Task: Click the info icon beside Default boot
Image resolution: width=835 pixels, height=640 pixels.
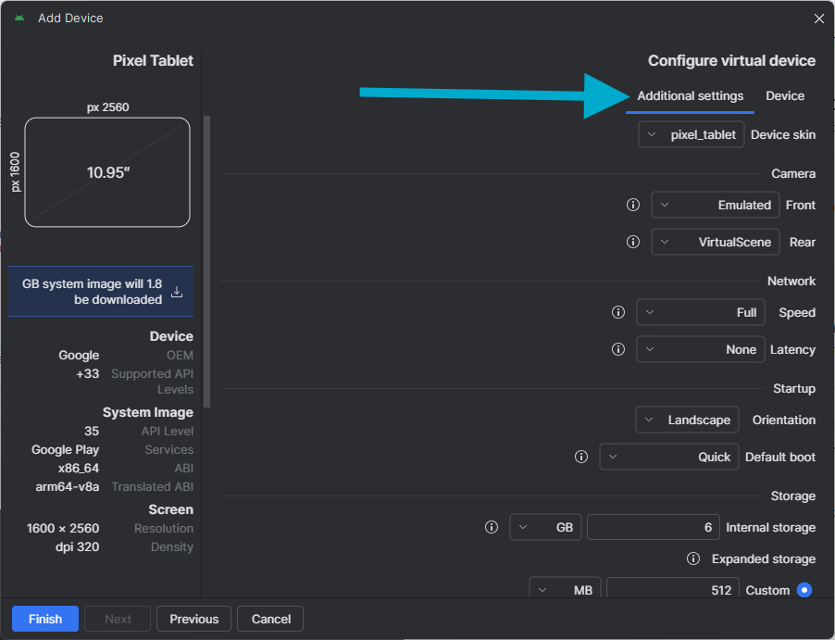Action: pyautogui.click(x=581, y=457)
